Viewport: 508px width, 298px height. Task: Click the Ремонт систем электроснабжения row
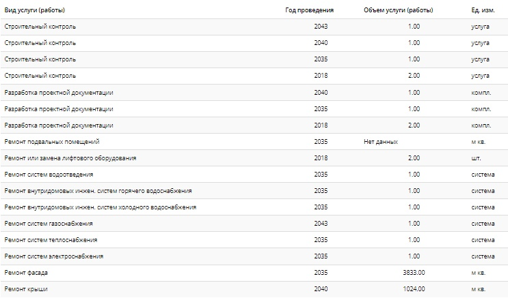254,256
